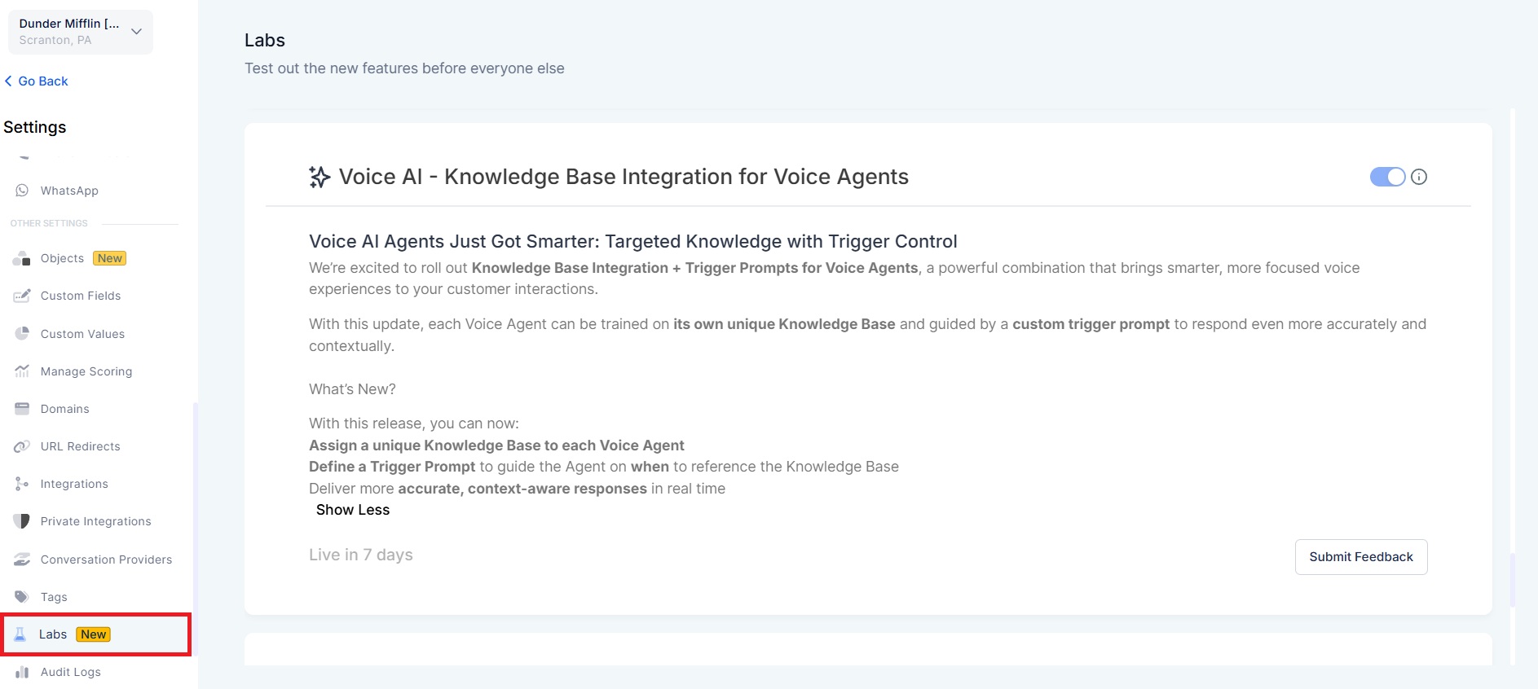This screenshot has height=689, width=1538.
Task: Open Audit Logs from sidebar
Action: pyautogui.click(x=70, y=672)
